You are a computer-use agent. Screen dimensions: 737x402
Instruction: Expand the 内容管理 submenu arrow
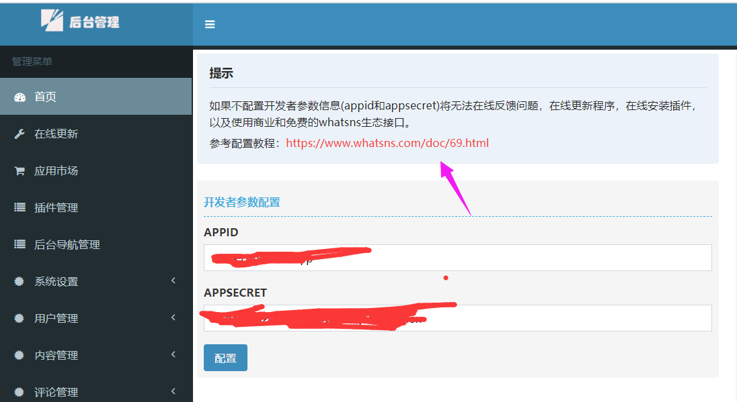(173, 354)
